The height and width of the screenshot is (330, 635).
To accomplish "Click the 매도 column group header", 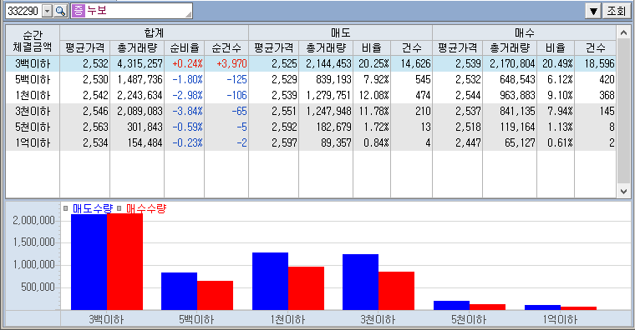I will 341,32.
